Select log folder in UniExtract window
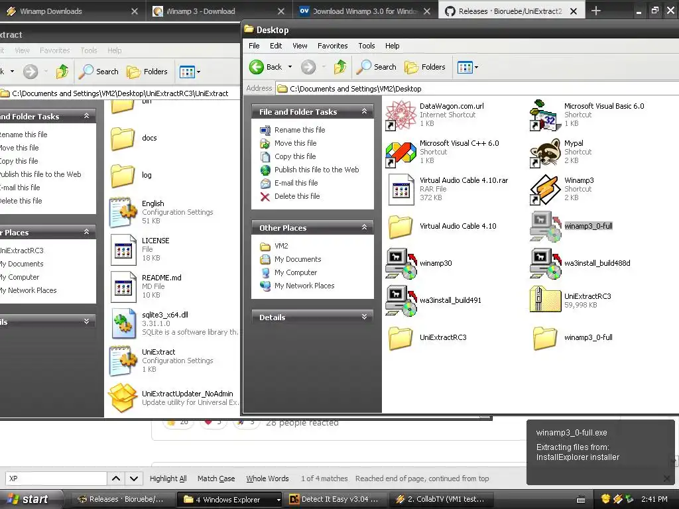The image size is (679, 509). 123,175
